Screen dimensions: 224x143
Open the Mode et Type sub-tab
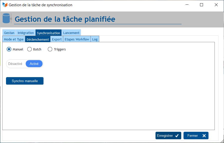(x=14, y=39)
